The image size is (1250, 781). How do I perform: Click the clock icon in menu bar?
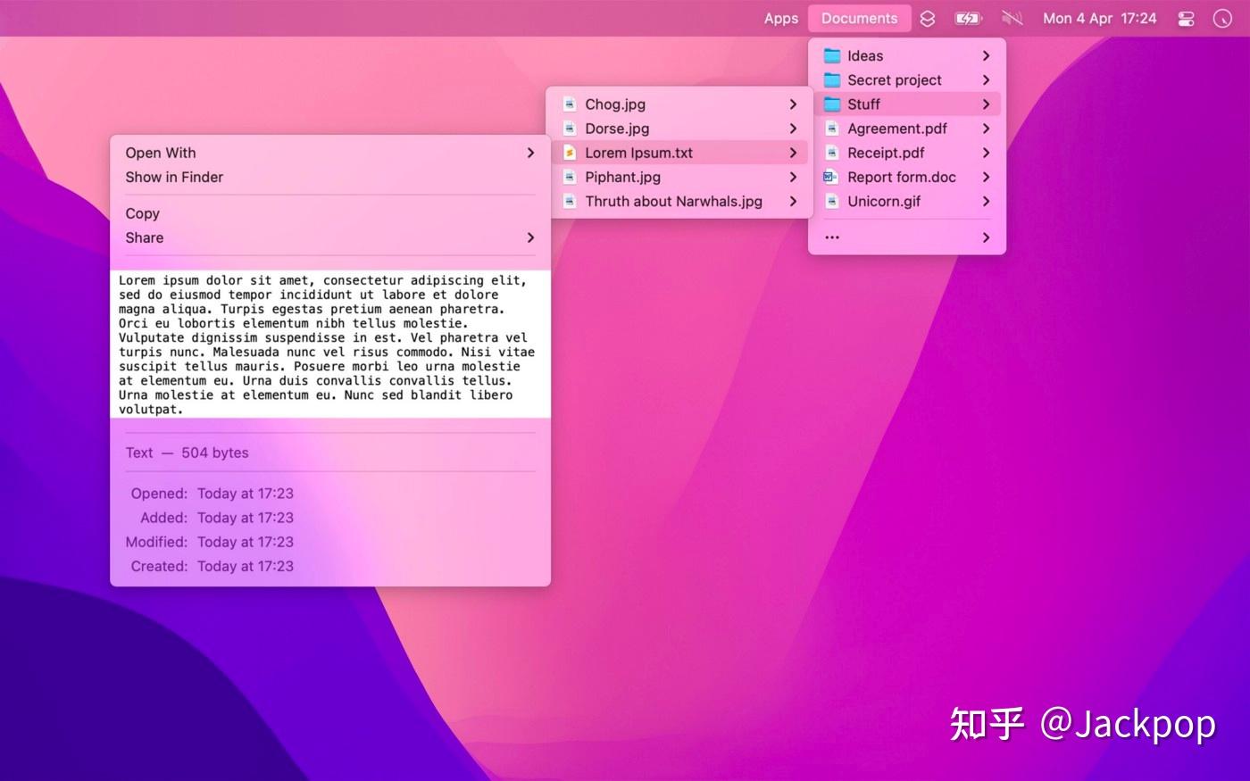1222,18
